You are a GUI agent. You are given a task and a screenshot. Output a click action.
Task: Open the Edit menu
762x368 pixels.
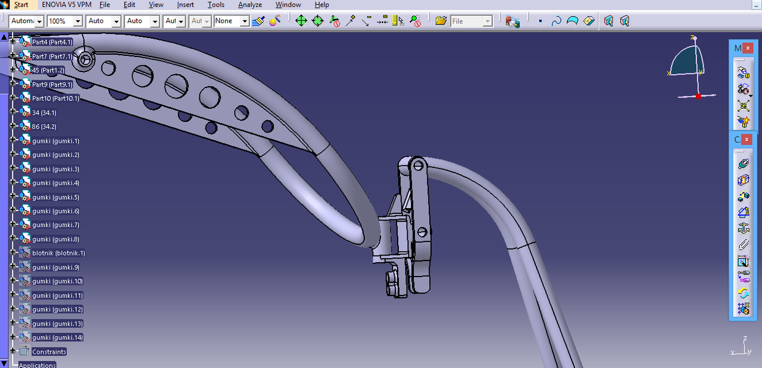(x=130, y=5)
